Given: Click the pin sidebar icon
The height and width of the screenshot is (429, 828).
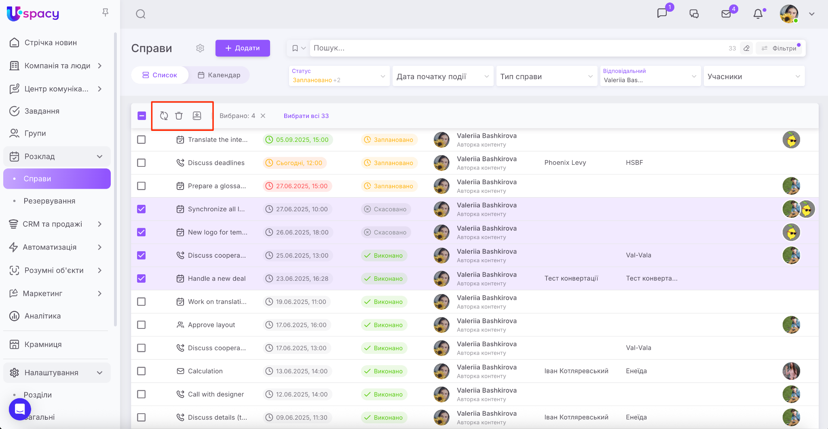Looking at the screenshot, I should pyautogui.click(x=106, y=13).
